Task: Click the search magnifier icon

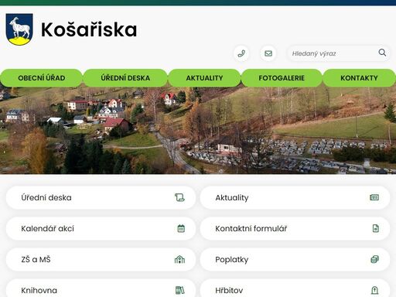Action: (382, 53)
